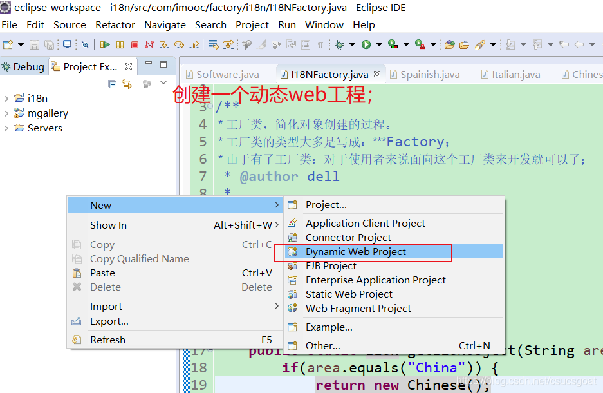Click the Run External Tools icon
Image resolution: width=603 pixels, height=393 pixels.
420,44
